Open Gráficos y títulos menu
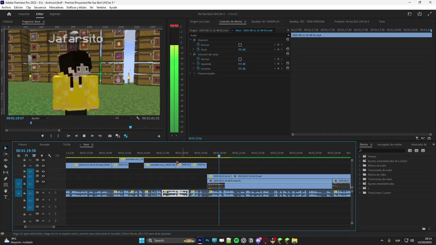 coord(76,7)
